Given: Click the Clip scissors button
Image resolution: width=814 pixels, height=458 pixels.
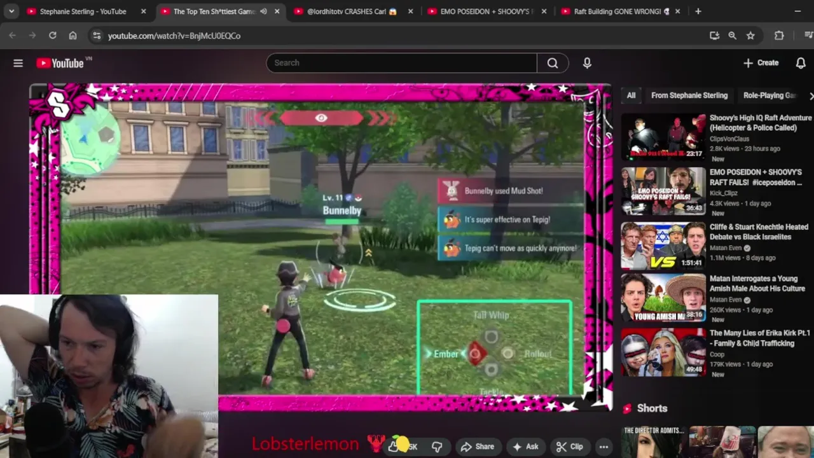Looking at the screenshot, I should (569, 447).
